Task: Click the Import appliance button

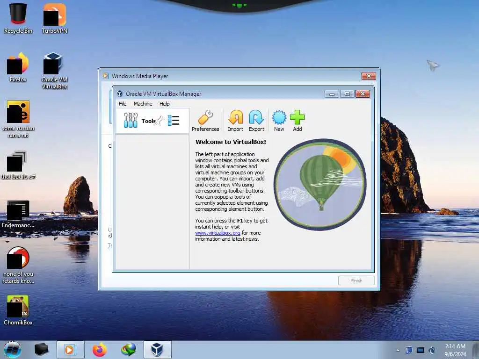Action: (x=236, y=121)
